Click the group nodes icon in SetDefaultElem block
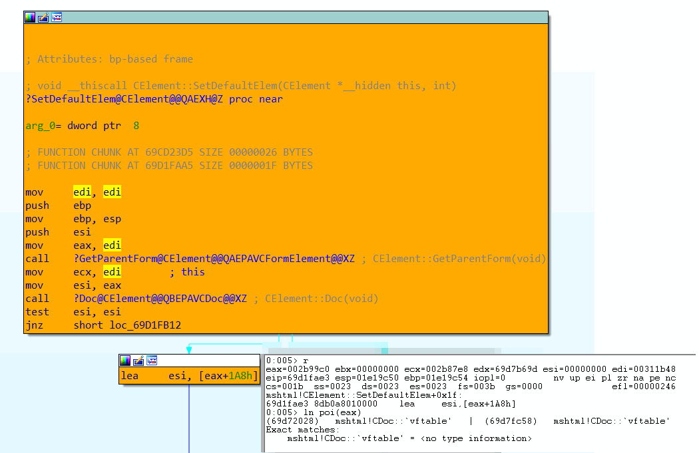 [x=57, y=17]
